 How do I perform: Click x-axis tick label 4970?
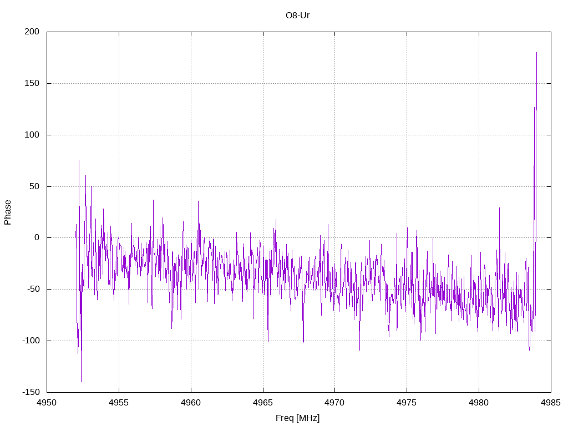pyautogui.click(x=334, y=403)
